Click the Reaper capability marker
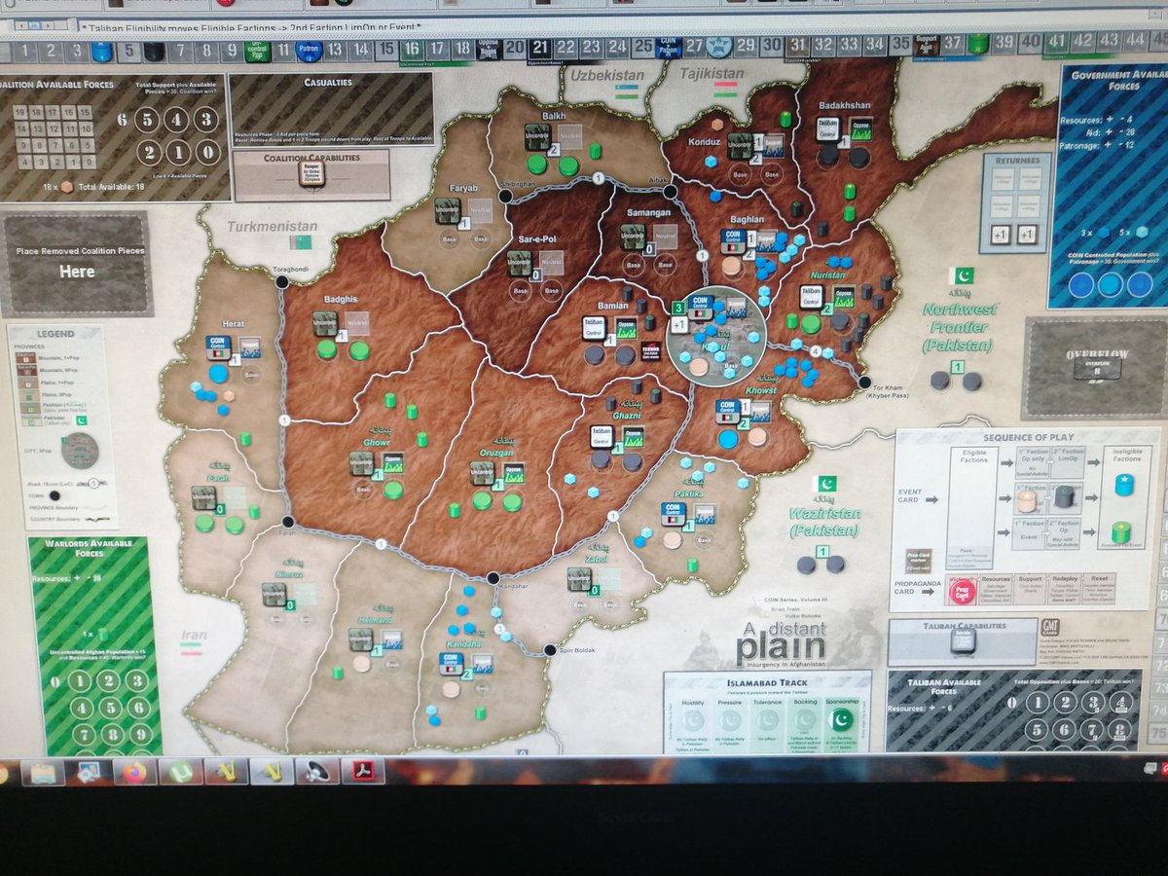The height and width of the screenshot is (876, 1168). [311, 175]
